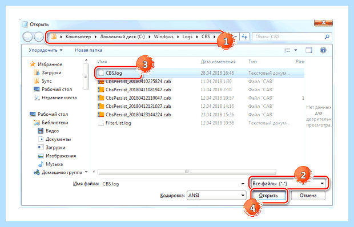Click the 28.04.2018 16:48 date cell

coord(217,73)
